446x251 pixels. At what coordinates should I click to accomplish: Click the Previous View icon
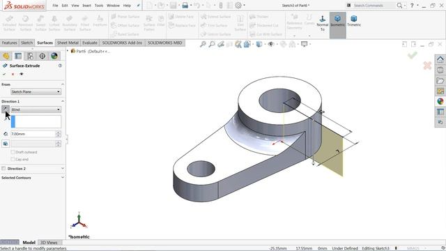pos(221,44)
